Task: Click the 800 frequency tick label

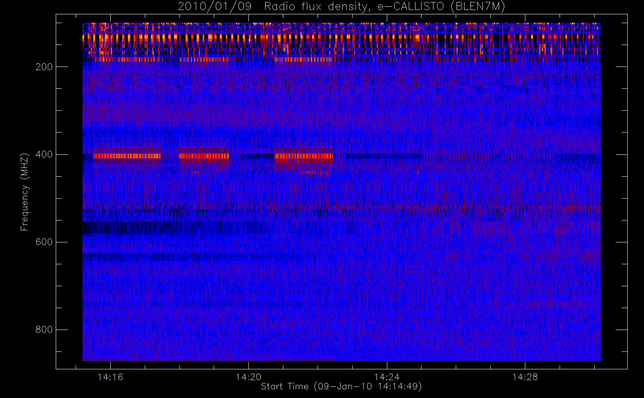Action: (x=44, y=330)
